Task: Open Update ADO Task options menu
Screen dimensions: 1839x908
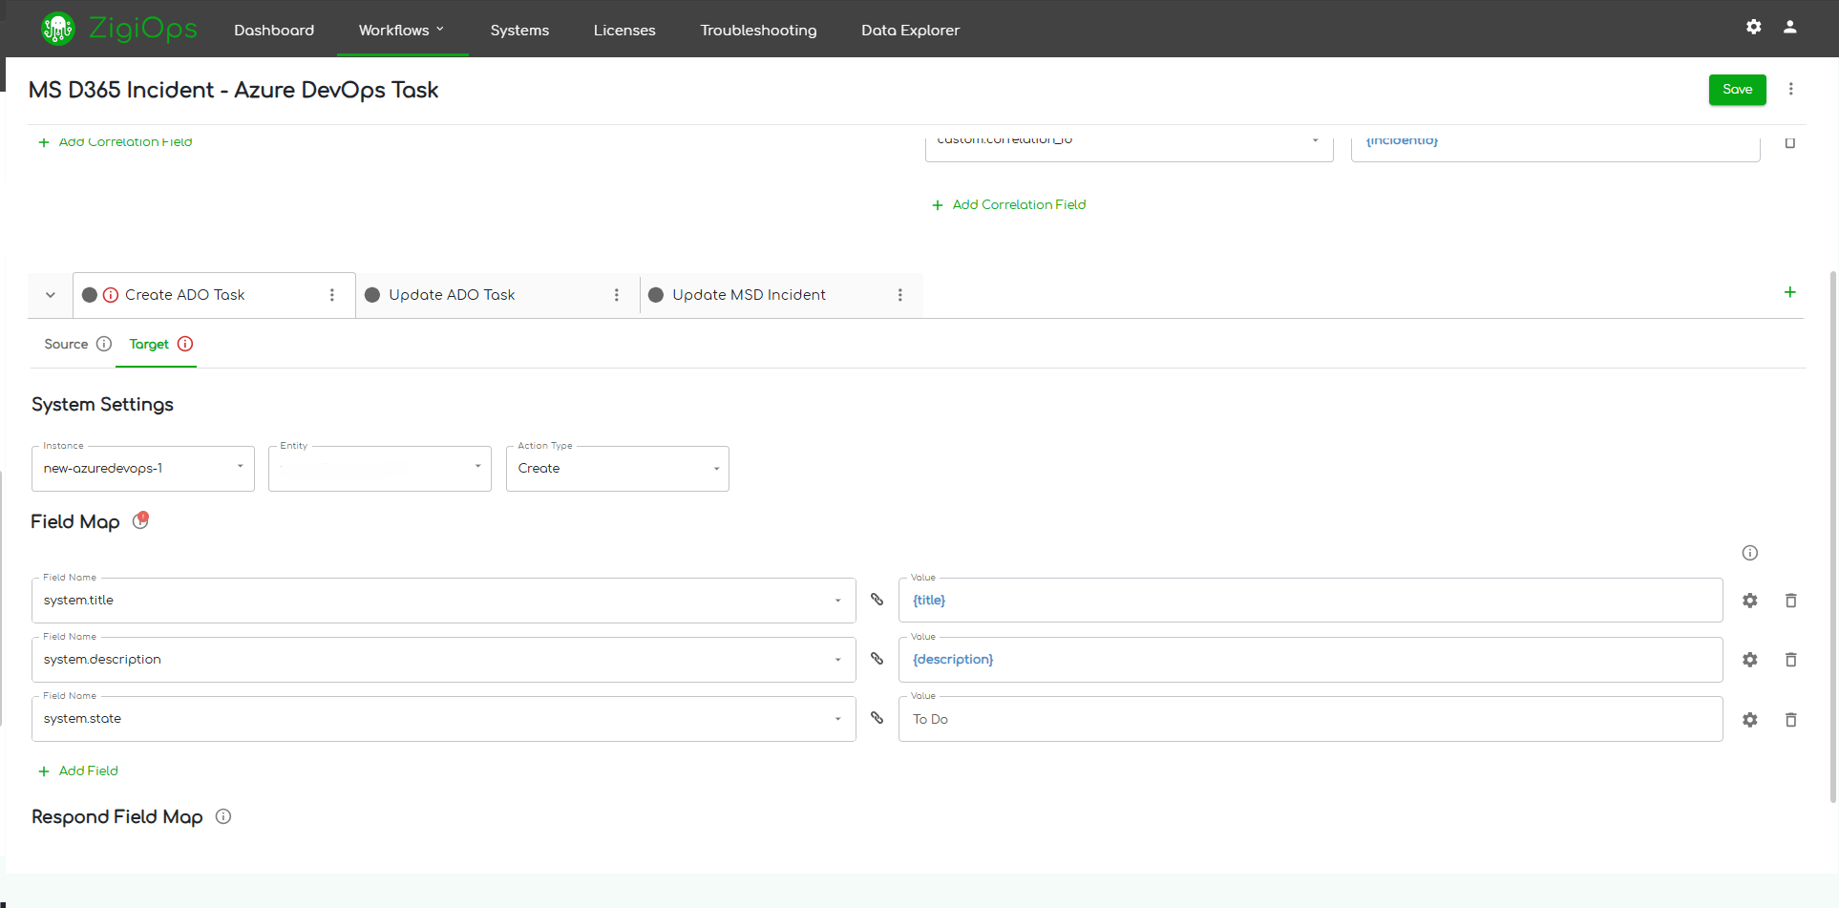Action: click(617, 295)
